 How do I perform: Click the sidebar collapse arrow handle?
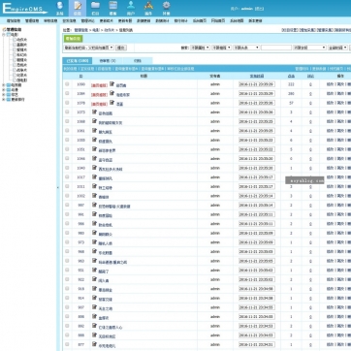click(58, 187)
